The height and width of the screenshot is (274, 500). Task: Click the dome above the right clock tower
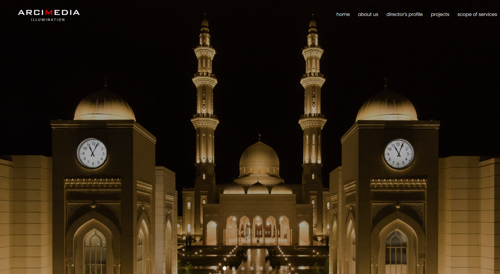(x=386, y=105)
